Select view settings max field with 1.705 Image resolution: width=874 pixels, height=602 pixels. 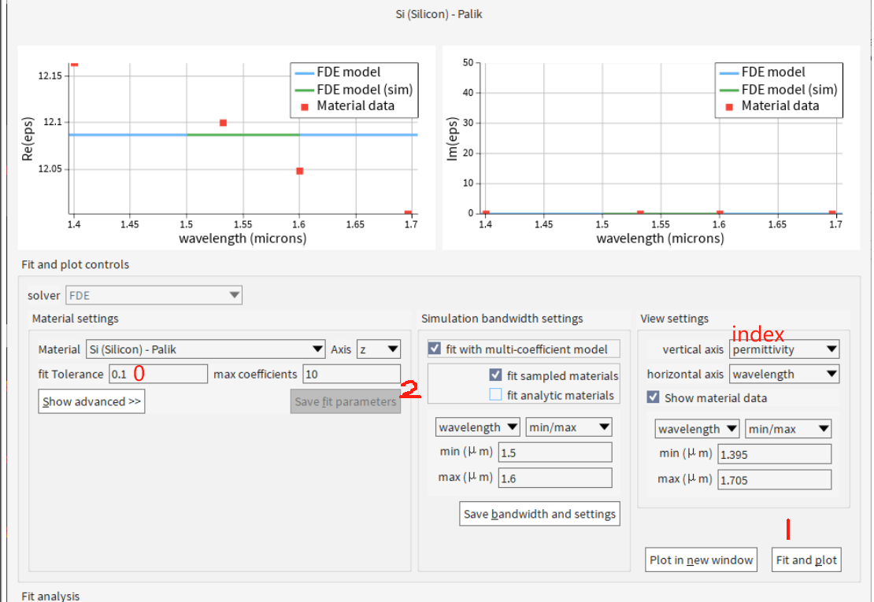(x=774, y=479)
